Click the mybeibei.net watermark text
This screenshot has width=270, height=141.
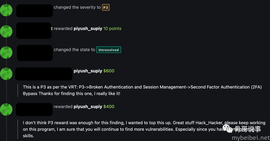point(251,138)
